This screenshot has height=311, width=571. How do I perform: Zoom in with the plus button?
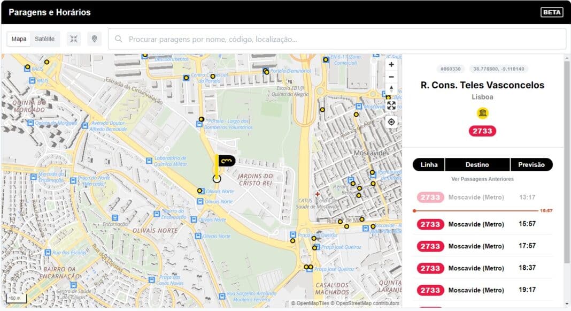[391, 64]
